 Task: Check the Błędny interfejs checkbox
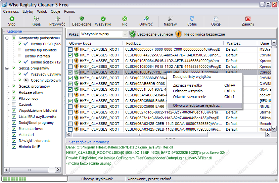(x=20, y=56)
